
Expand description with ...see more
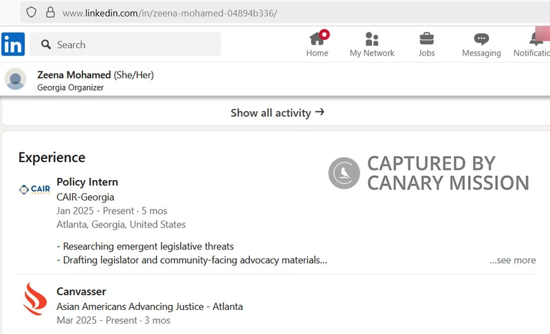tap(513, 260)
